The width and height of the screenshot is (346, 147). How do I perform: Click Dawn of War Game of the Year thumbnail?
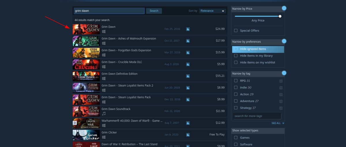click(86, 123)
